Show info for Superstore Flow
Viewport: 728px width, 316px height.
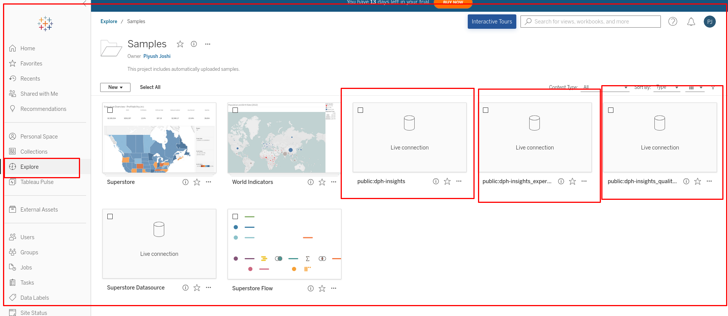tap(311, 288)
